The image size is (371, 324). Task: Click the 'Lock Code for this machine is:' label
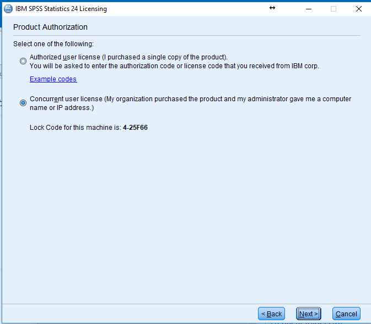pos(76,128)
